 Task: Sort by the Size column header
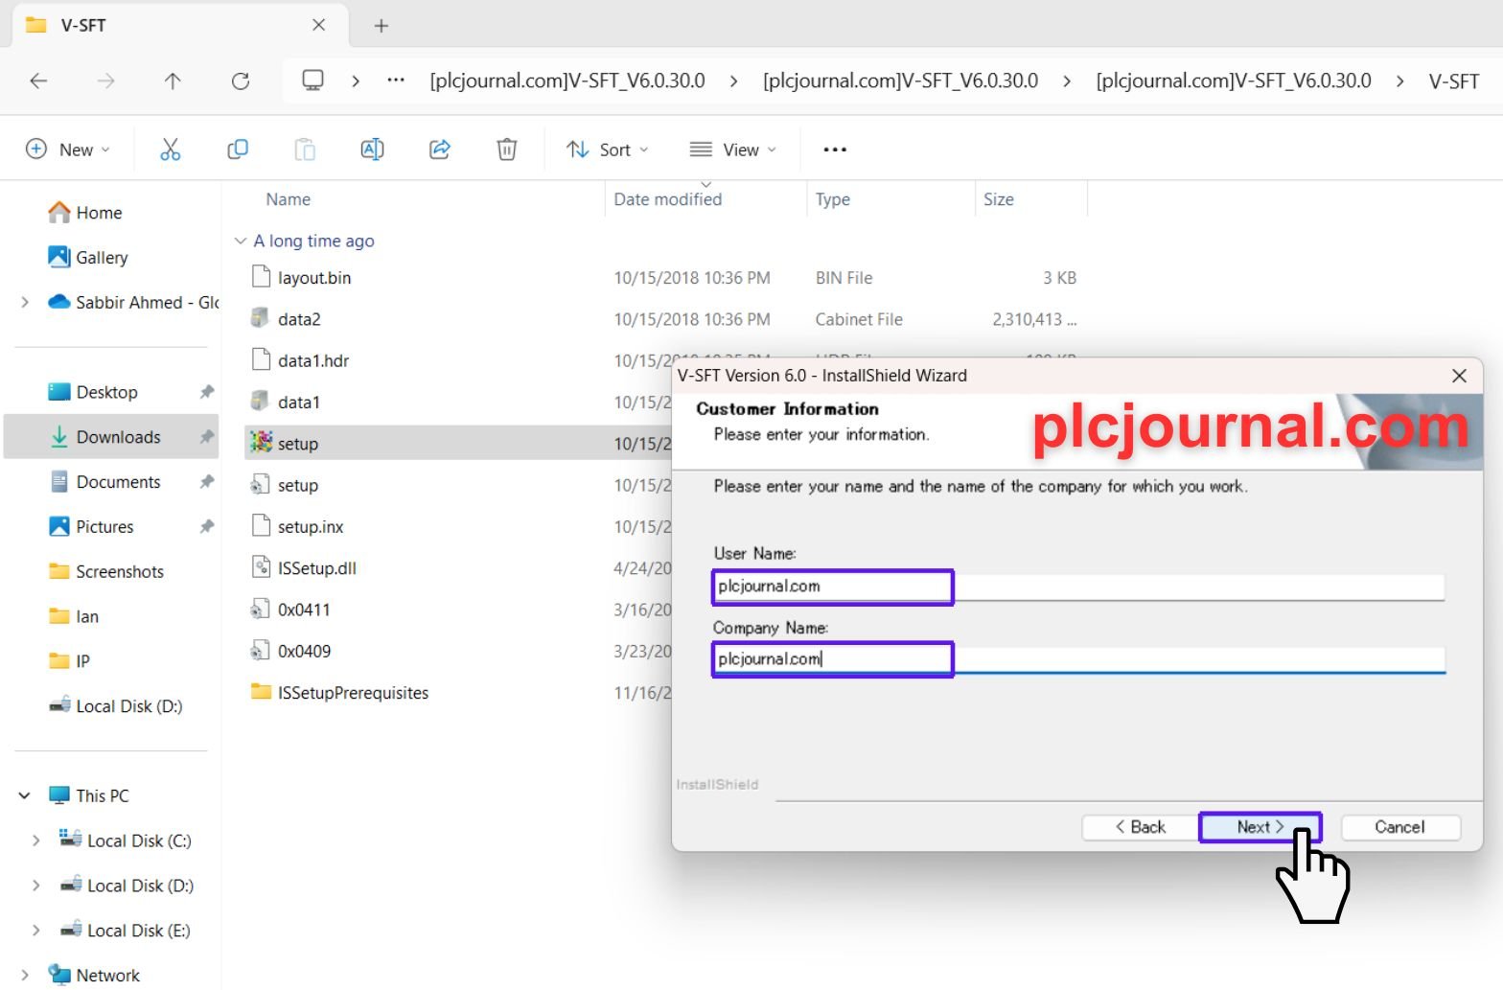(x=998, y=199)
